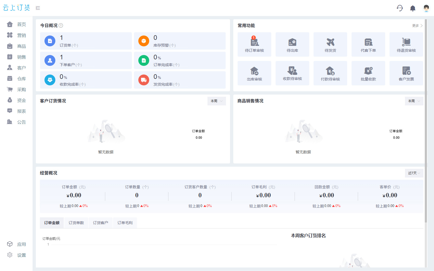Open 出库审核 shortcut
This screenshot has height=271, width=434.
(254, 73)
